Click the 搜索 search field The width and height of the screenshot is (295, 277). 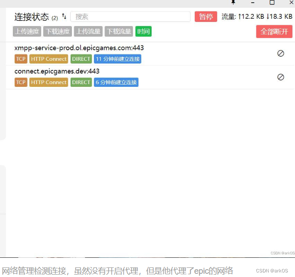(x=130, y=17)
